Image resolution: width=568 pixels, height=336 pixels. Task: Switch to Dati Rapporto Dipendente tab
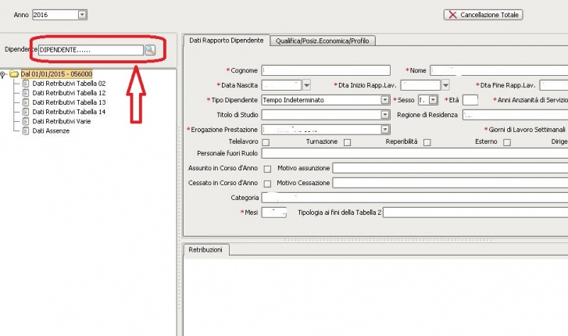coord(227,41)
